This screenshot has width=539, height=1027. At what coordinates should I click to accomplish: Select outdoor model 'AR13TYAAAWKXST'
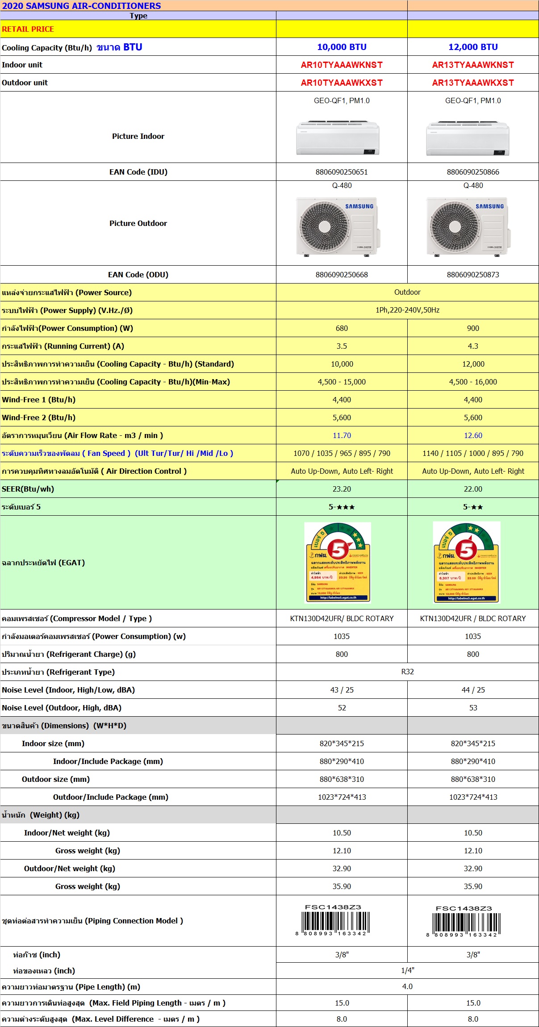[x=473, y=83]
